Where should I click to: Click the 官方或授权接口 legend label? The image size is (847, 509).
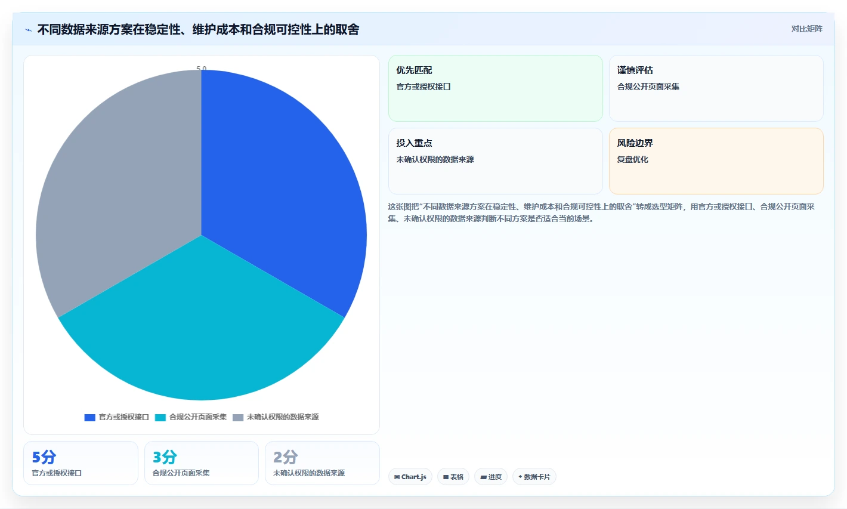tap(124, 417)
